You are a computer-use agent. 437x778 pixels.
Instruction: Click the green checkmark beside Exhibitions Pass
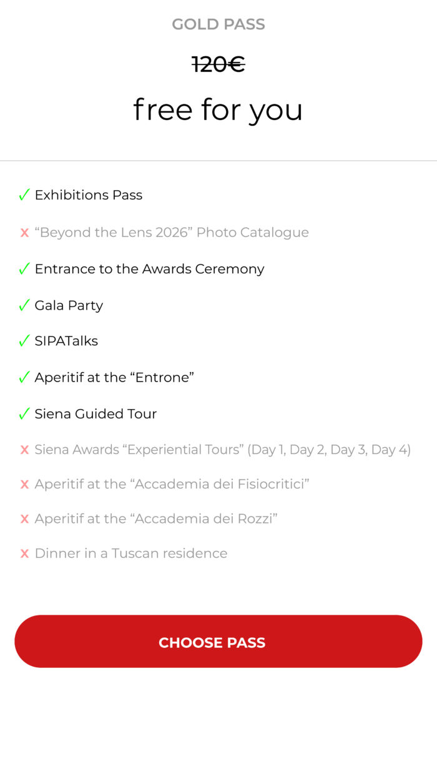coord(24,195)
